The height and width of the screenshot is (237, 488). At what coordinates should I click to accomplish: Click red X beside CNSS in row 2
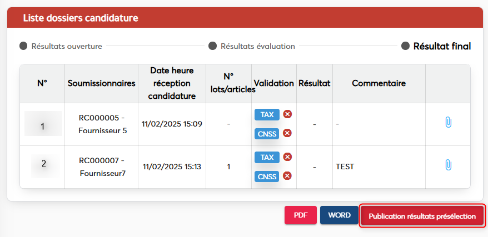[287, 176]
